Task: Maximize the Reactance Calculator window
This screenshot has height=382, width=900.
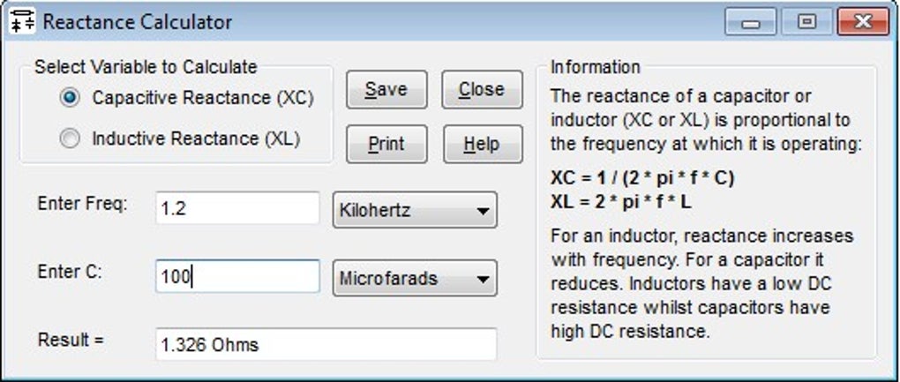Action: tap(806, 22)
